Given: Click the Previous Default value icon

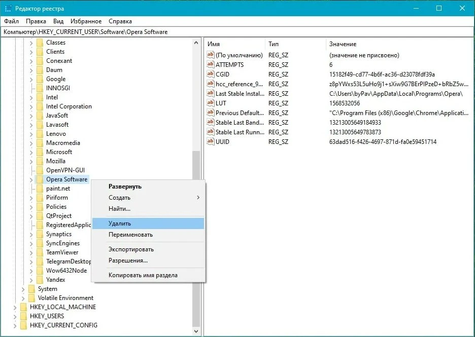Looking at the screenshot, I should tap(210, 113).
